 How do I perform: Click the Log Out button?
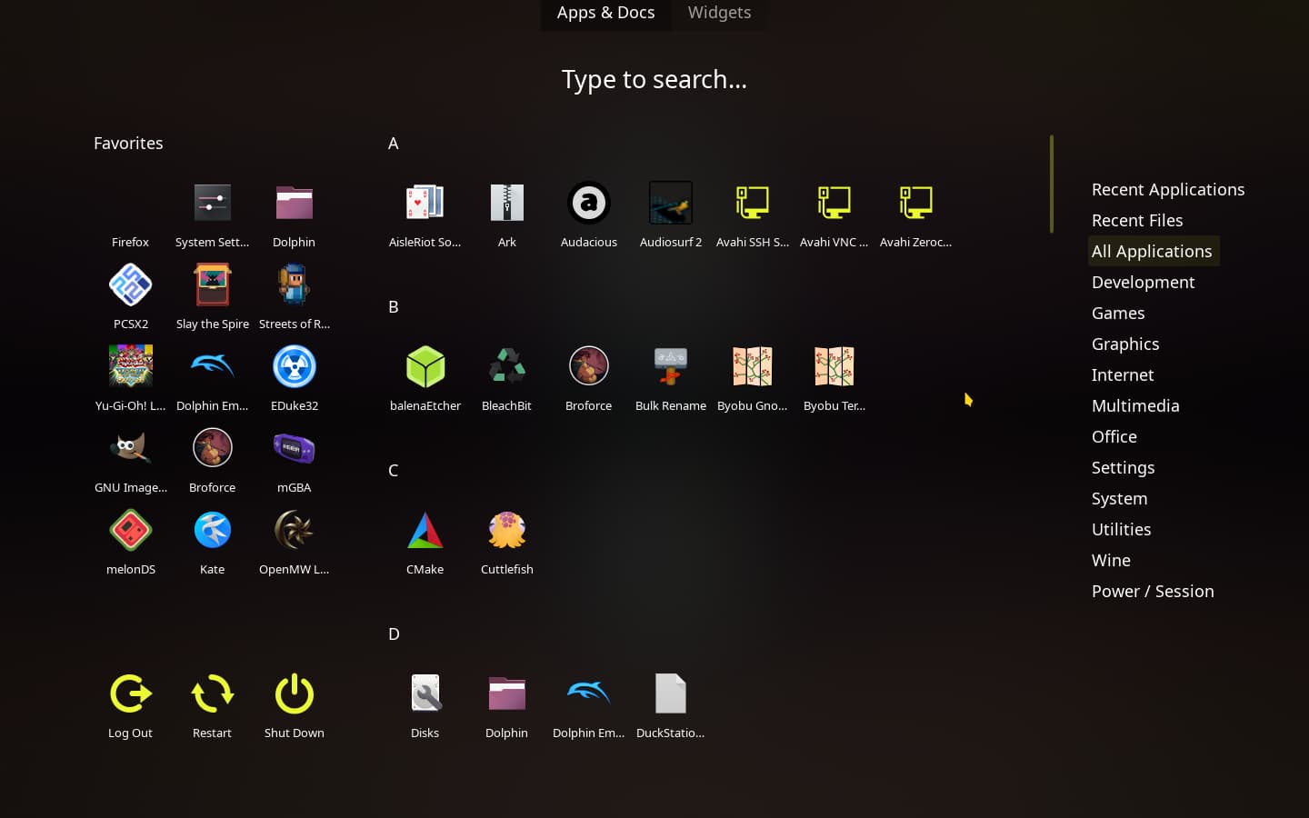click(x=130, y=706)
